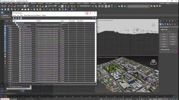Toggle the Scene Explorer toolbar button
Screen dimensions: 179x100
click(99, 6)
